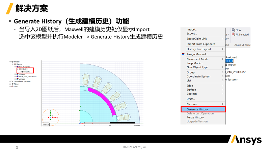Click the Z axis view orientation gizmo
Screen dimensions: 270x151
tap(50, 117)
